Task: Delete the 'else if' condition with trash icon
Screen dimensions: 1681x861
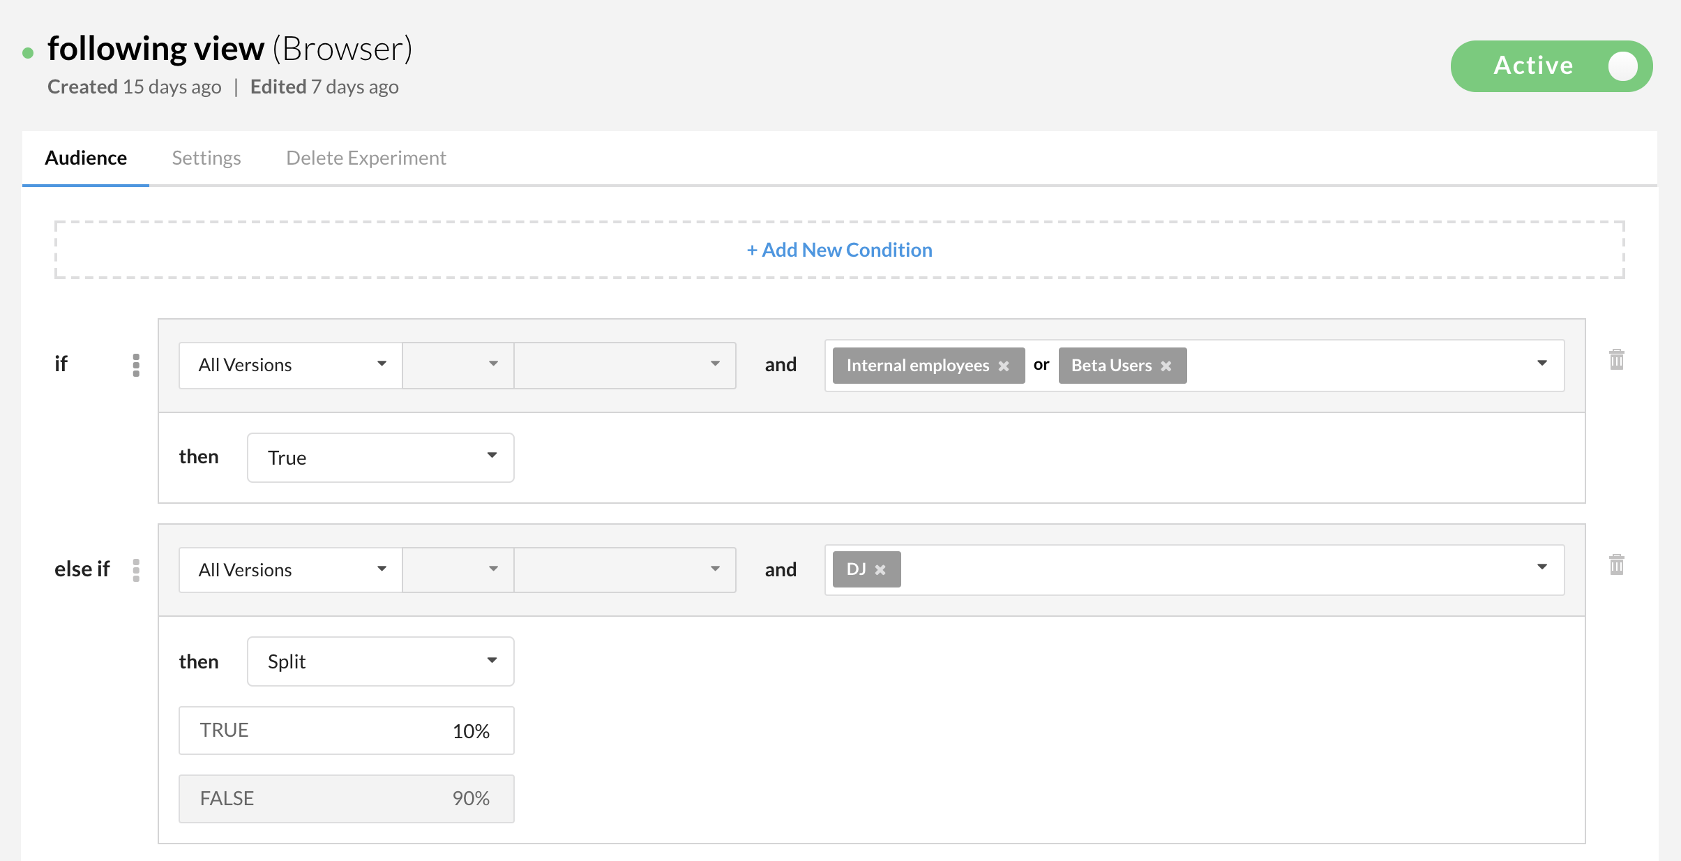Action: [1616, 564]
